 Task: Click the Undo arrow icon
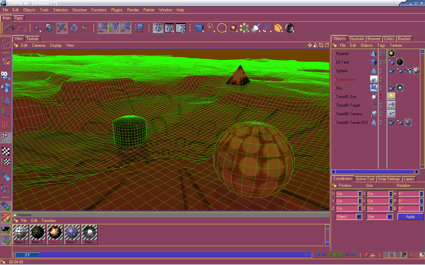pos(9,28)
